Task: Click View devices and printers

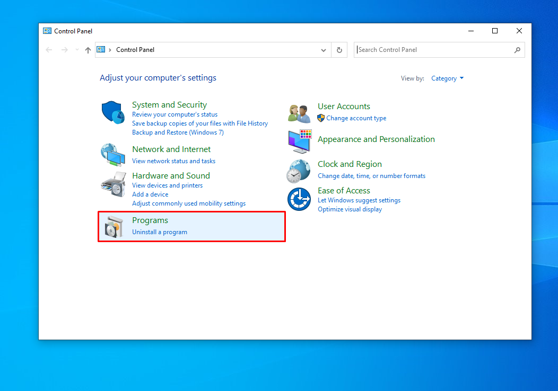Action: click(167, 185)
